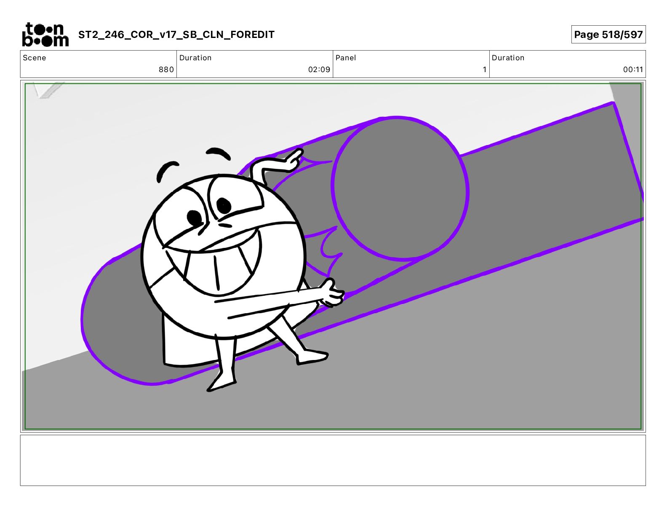Click the Page 518/597 indicator
667x516 pixels.
[x=608, y=35]
